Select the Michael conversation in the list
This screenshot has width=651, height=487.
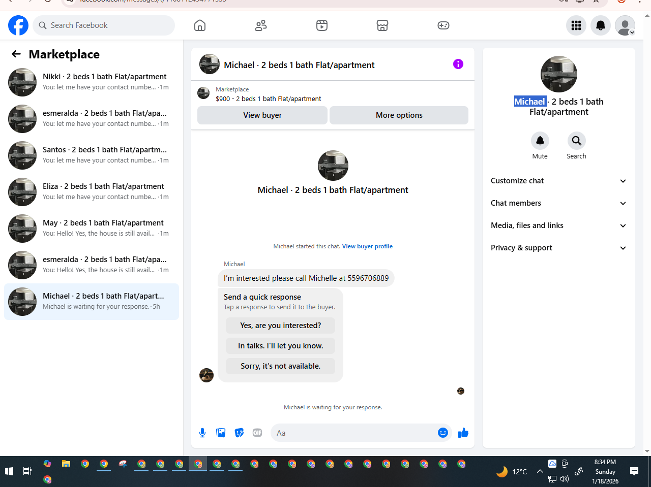pos(92,302)
